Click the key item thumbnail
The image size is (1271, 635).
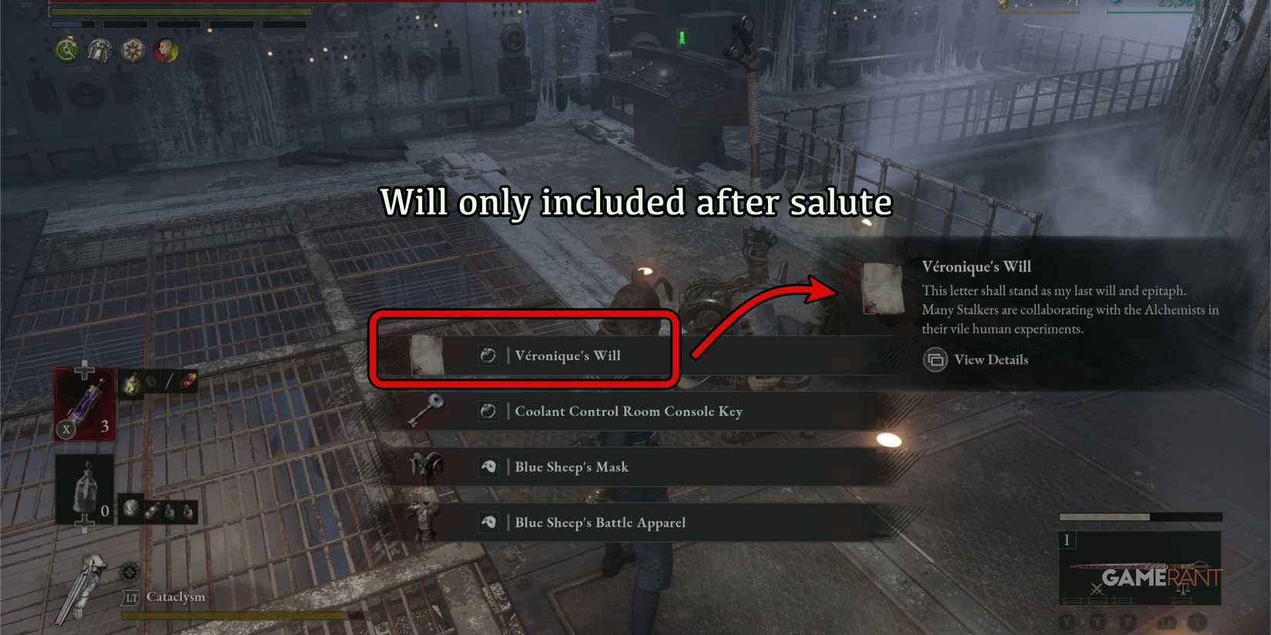[426, 411]
